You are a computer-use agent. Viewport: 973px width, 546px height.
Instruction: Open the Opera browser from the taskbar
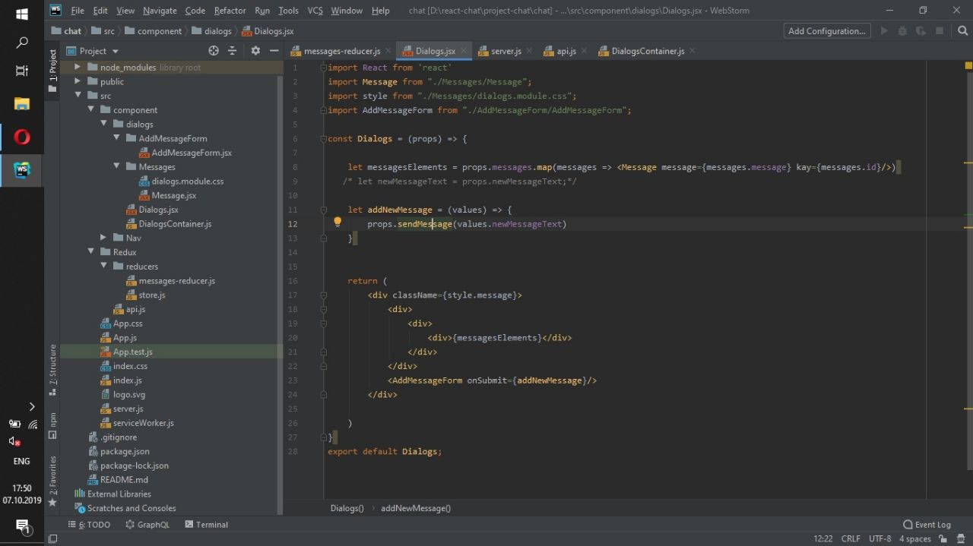pos(22,137)
